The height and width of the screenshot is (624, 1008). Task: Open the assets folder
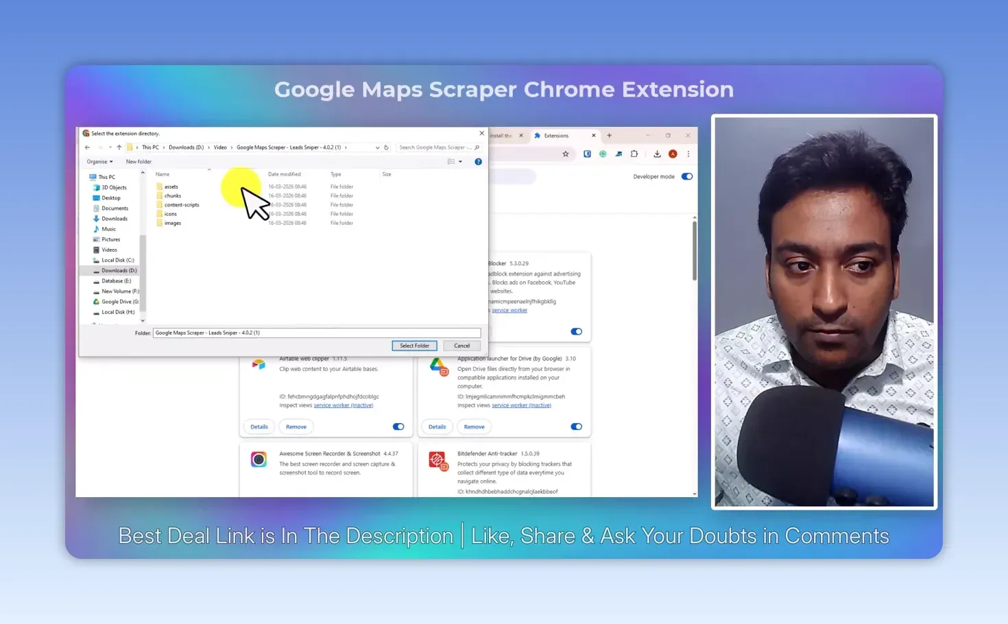(171, 187)
